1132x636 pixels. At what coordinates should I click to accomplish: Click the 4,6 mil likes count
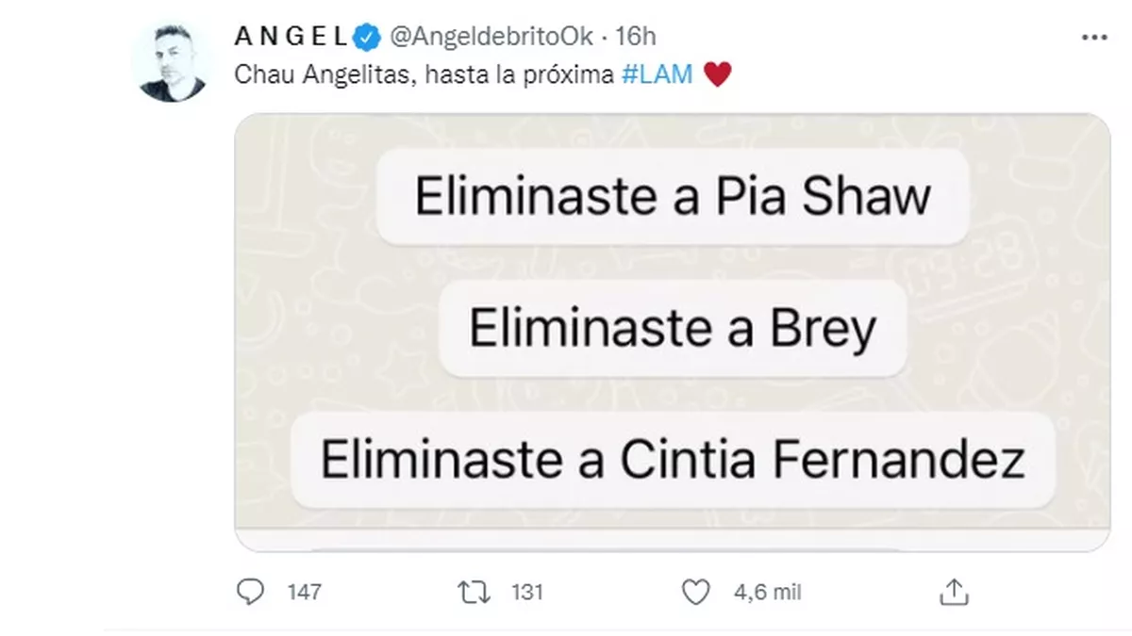click(x=766, y=592)
